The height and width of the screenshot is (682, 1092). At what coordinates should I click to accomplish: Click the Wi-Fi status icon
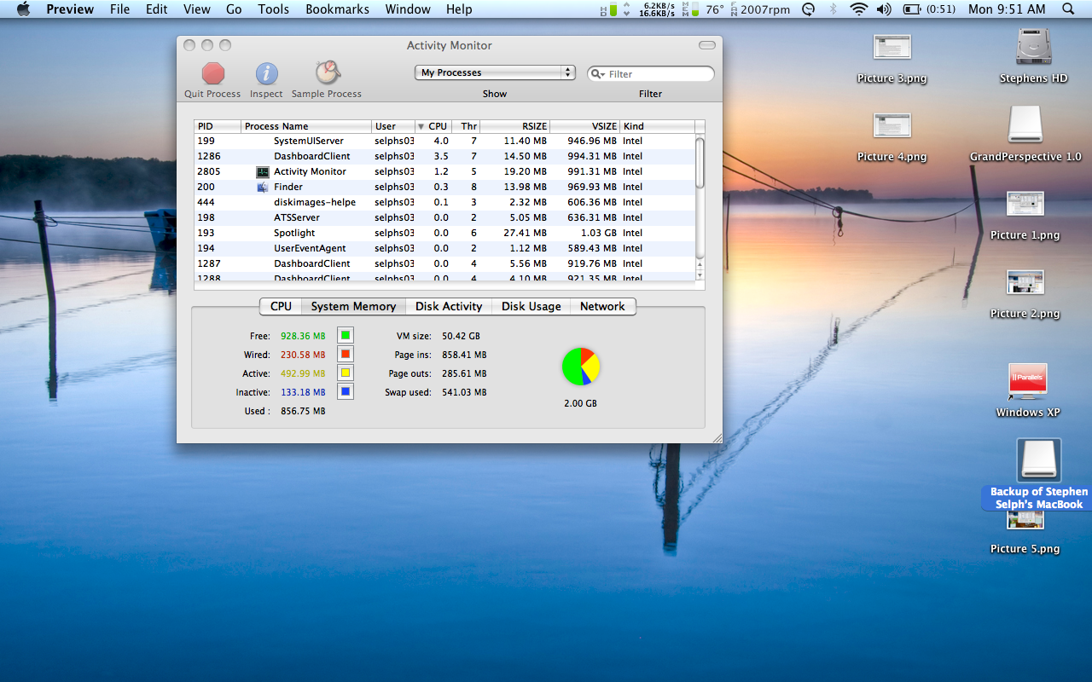(x=858, y=9)
